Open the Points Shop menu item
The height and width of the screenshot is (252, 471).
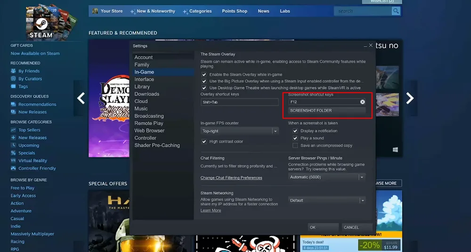click(235, 11)
